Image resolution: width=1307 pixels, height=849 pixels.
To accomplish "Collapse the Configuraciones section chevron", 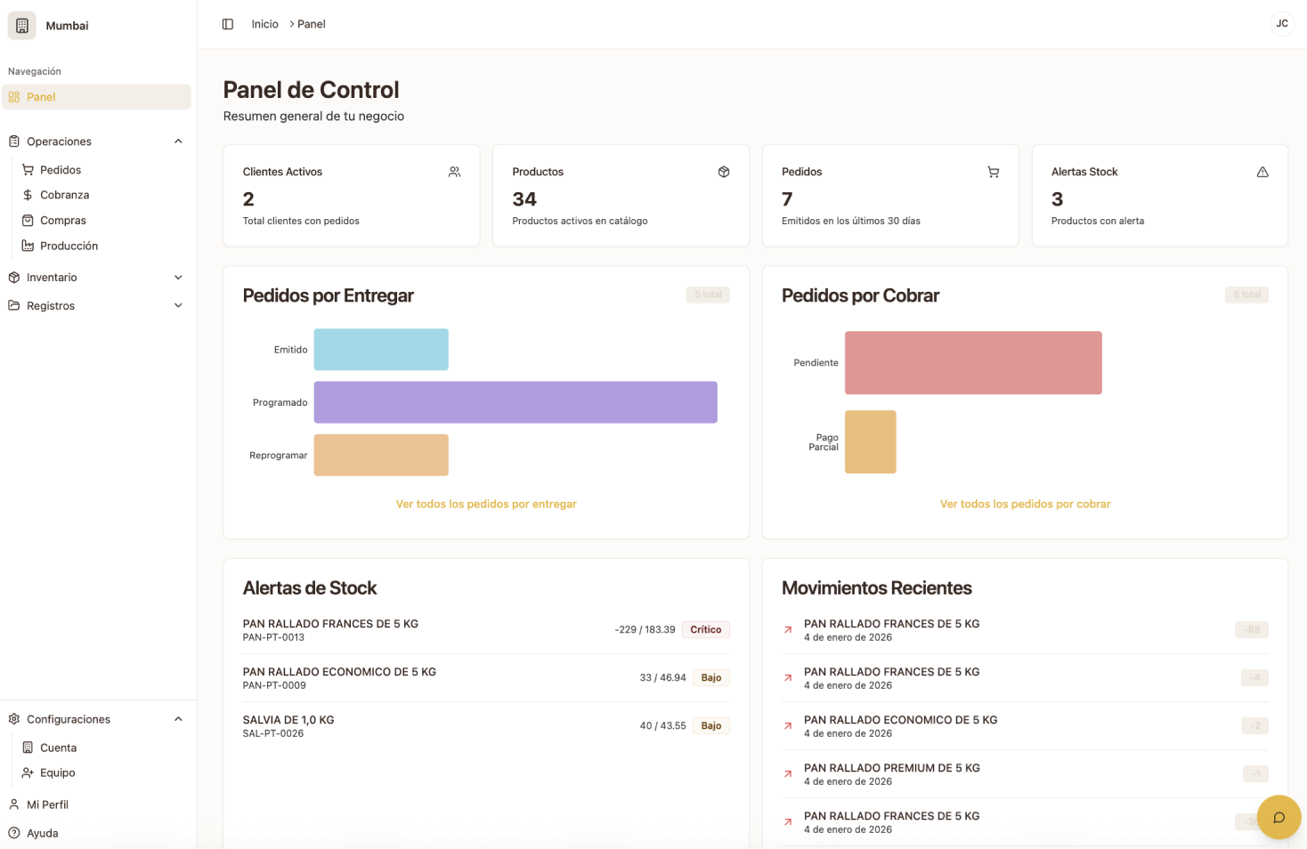I will [178, 719].
